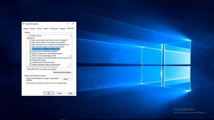214x120 pixels.
Task: Click the Apply button
Action: [x=71, y=93]
